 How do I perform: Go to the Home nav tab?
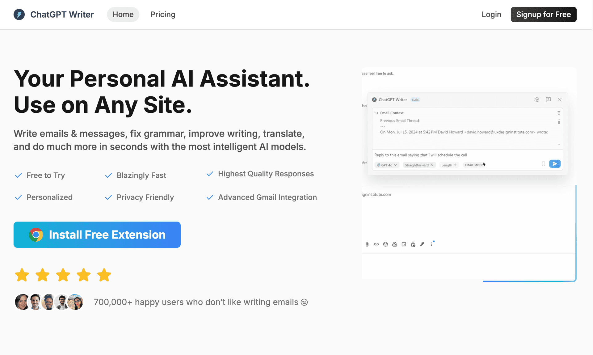(x=123, y=15)
